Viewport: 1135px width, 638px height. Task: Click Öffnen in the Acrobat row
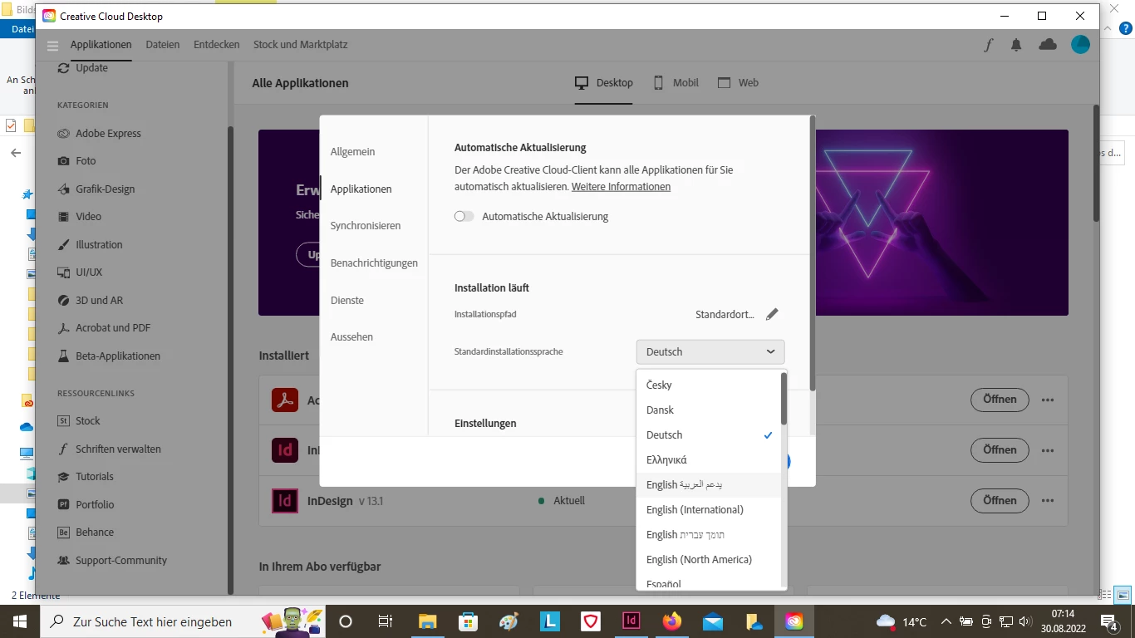coord(1000,400)
